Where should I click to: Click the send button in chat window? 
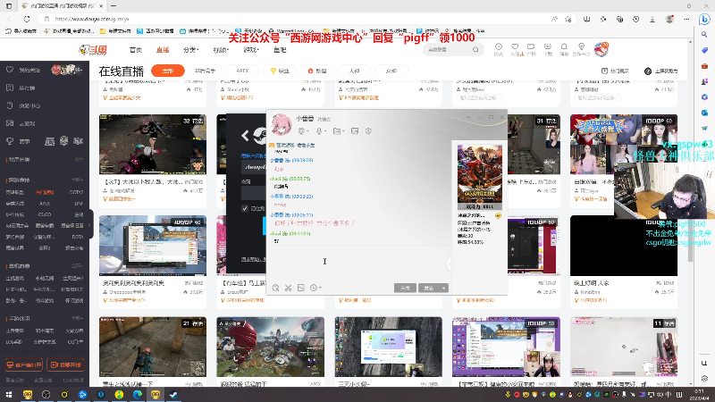(x=429, y=288)
